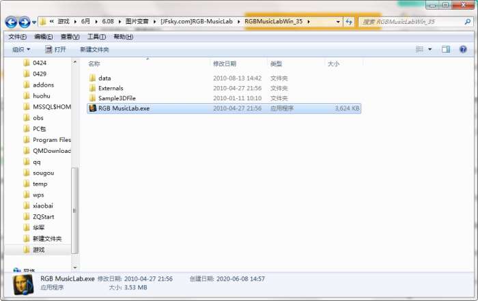Open the 工具(T) menu

(97, 37)
